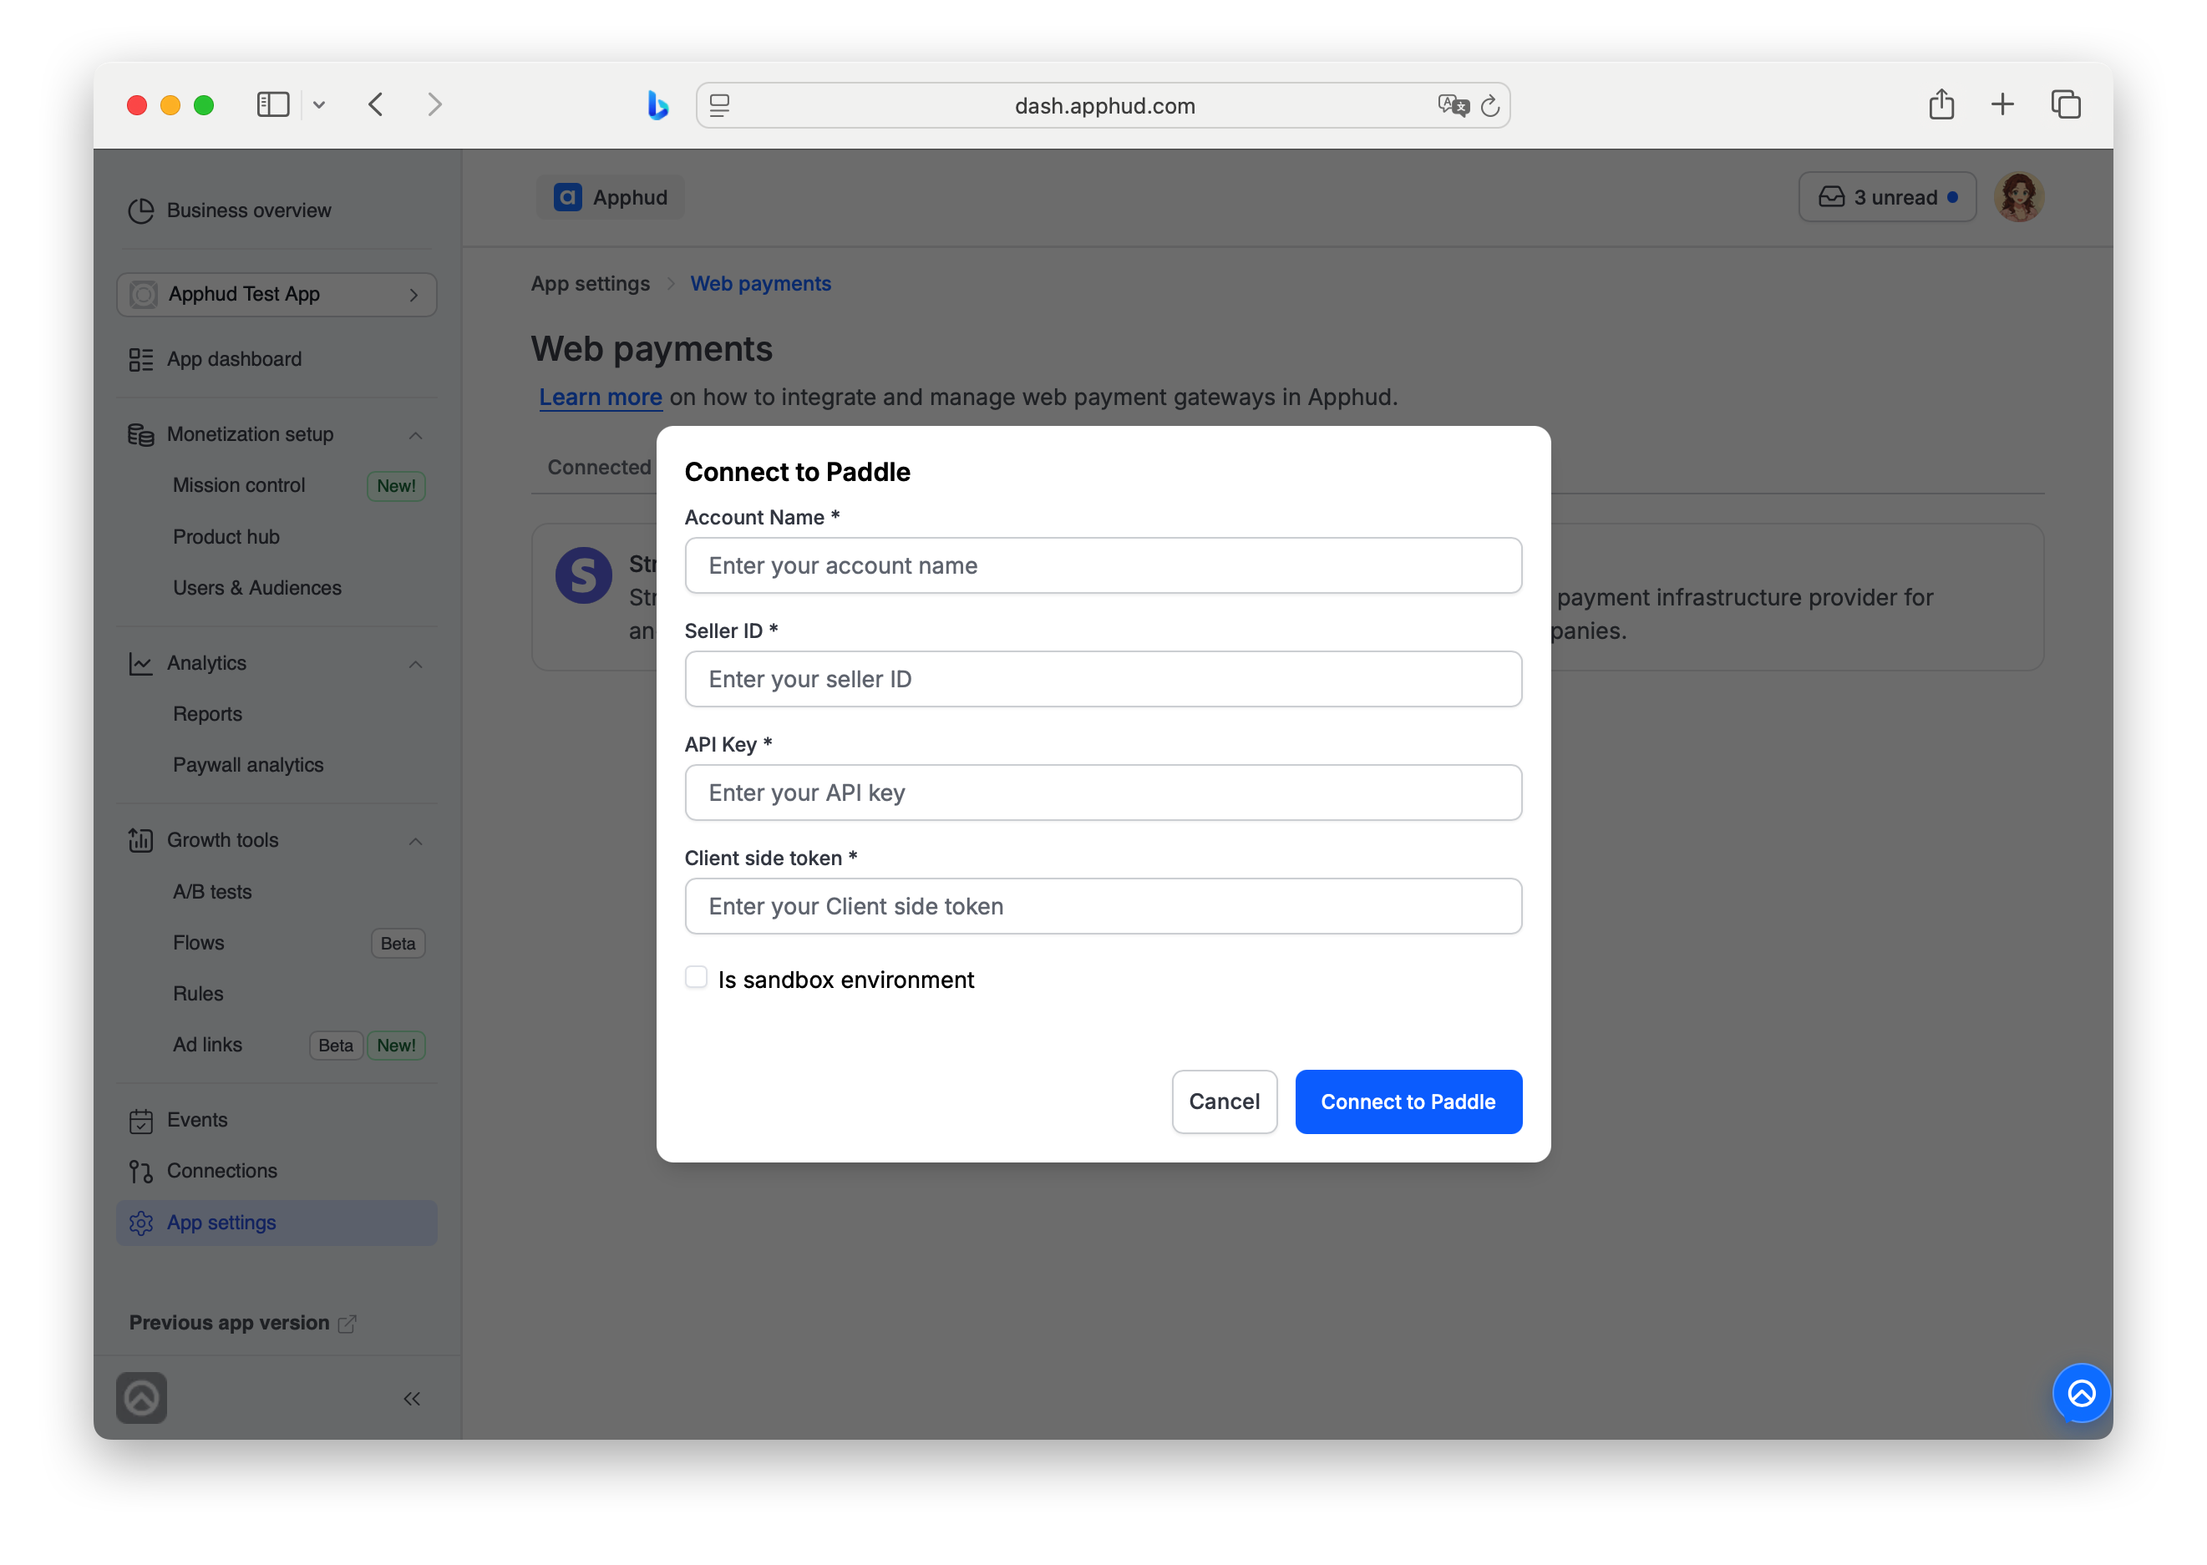Click the dash.apphud.com address bar
The width and height of the screenshot is (2207, 1565).
[x=1103, y=105]
